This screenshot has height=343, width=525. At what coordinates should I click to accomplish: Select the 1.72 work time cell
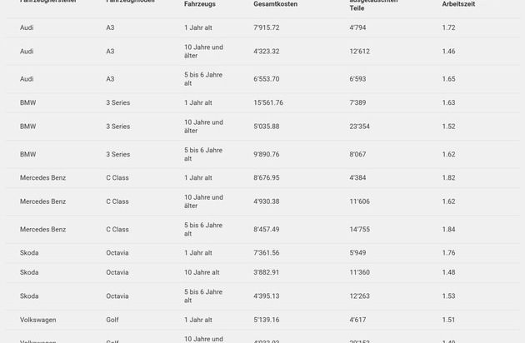click(x=448, y=28)
